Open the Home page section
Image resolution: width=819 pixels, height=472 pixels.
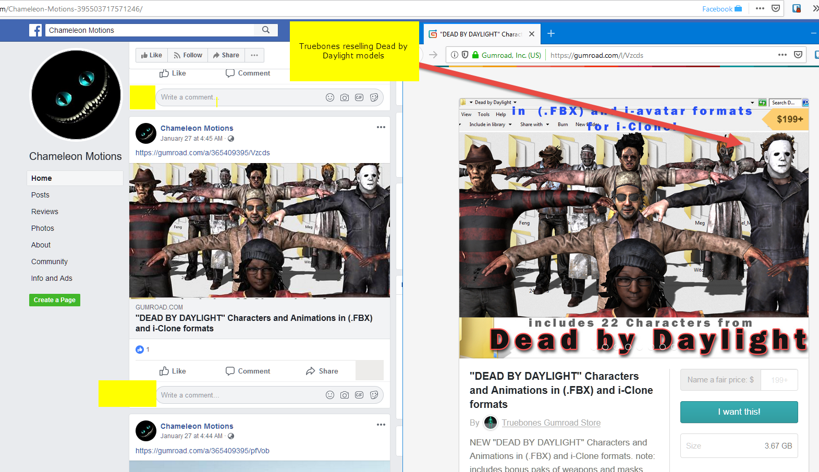(75, 178)
